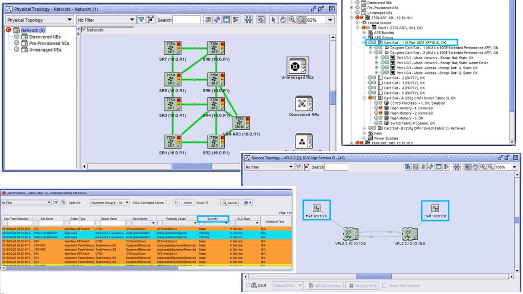This screenshot has height=294, width=523.
Task: Click the refresh icon in Physical Topology toolbar
Action: 217,20
